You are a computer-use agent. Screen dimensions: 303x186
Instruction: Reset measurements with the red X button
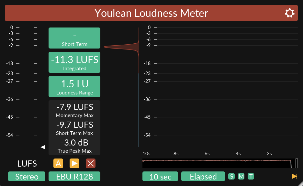91,163
